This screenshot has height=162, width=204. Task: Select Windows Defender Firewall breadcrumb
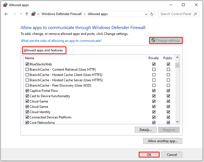[61, 14]
